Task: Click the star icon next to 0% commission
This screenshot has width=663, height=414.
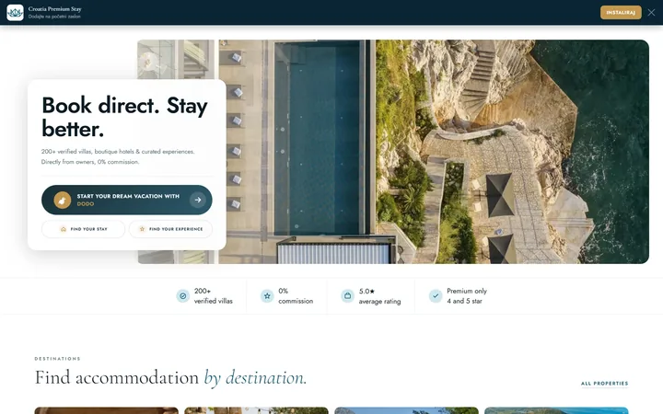Action: [267, 296]
